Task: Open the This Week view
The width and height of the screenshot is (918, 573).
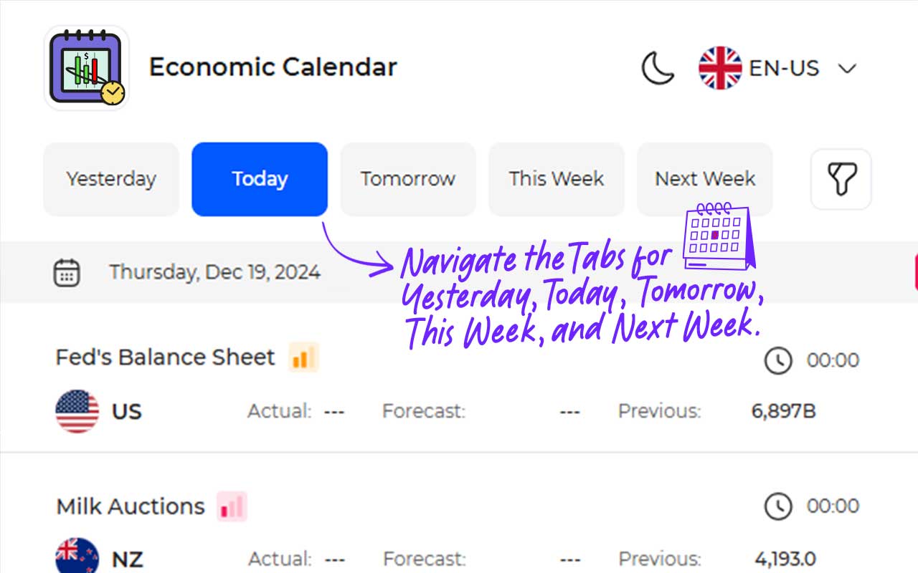Action: (556, 179)
